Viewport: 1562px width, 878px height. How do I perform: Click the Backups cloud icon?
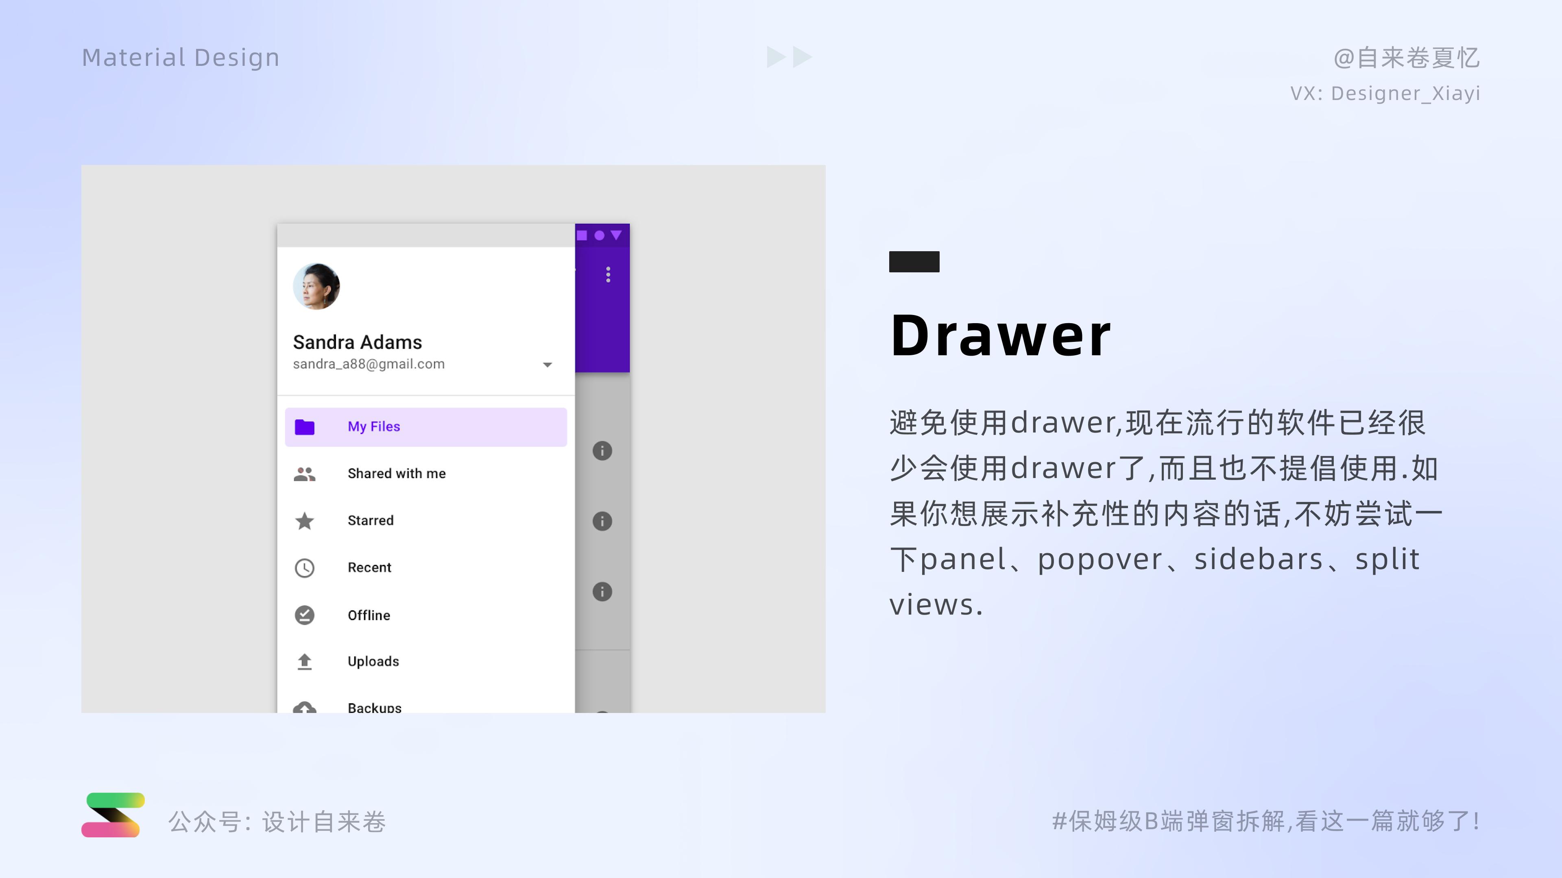[x=304, y=707]
